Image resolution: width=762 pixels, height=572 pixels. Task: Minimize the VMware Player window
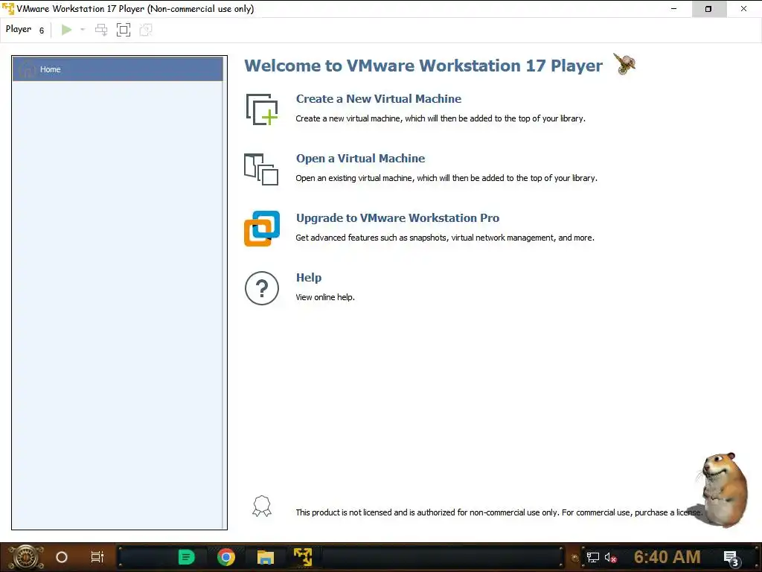pyautogui.click(x=673, y=9)
